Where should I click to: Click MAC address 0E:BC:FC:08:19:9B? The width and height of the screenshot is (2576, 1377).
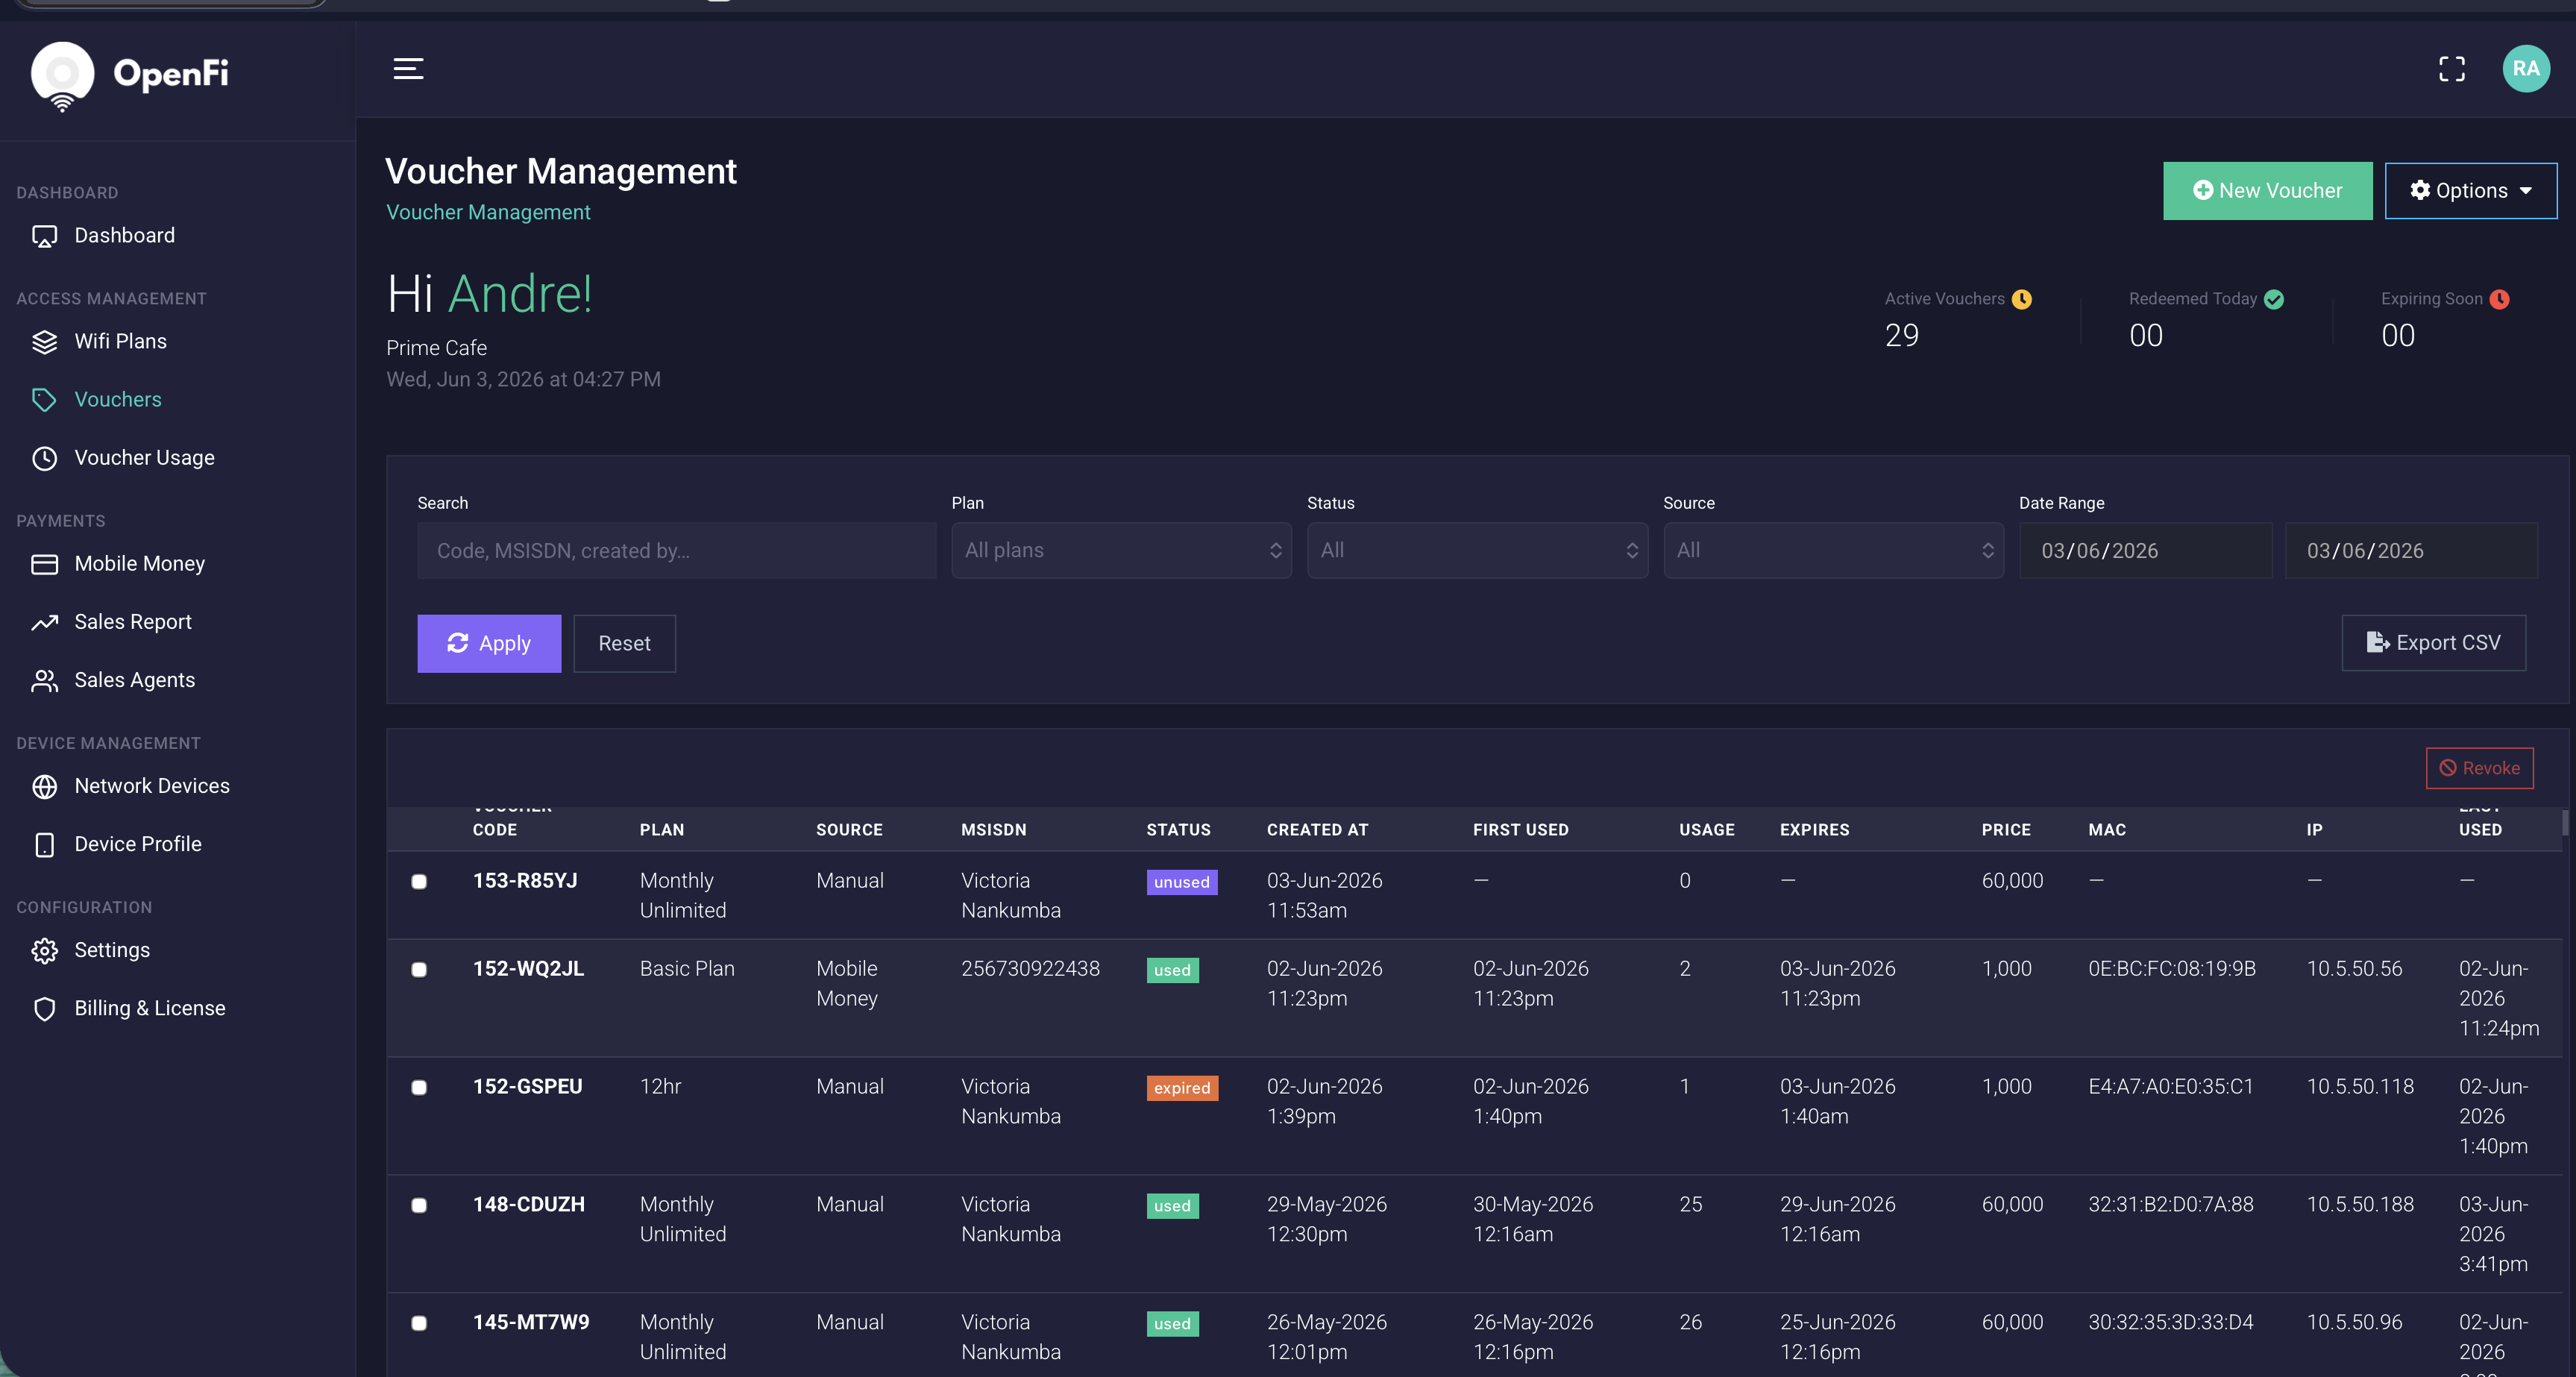coord(2171,969)
